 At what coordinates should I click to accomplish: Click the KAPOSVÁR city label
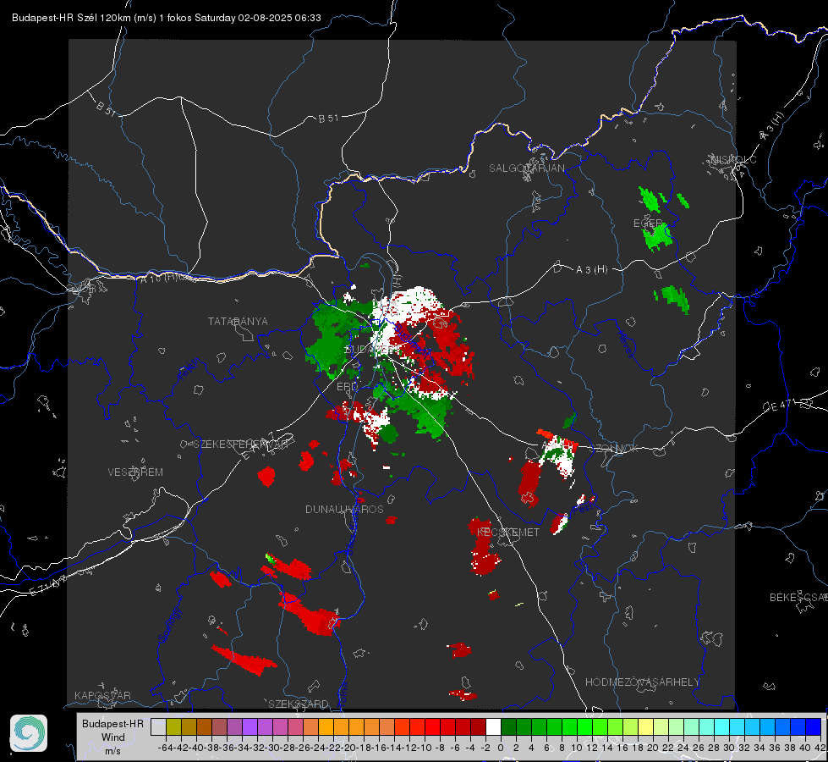(102, 695)
